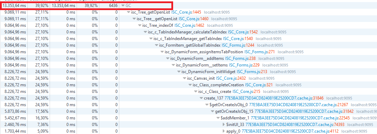Image resolution: width=377 pixels, height=134 pixels.
Task: Collapse isc_c_Class_create node
Action: tap(195, 92)
